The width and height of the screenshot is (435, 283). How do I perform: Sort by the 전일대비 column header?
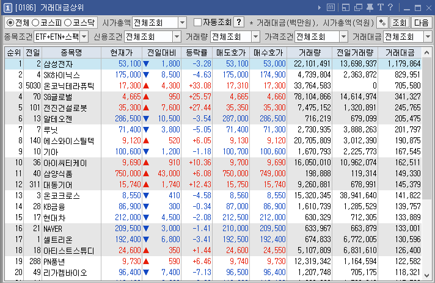[x=161, y=52]
